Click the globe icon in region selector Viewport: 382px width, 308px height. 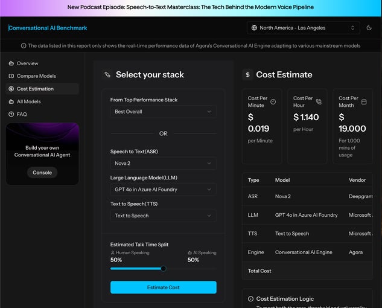(254, 28)
